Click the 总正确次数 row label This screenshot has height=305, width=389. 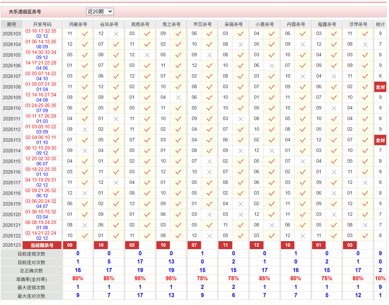[x=31, y=271]
